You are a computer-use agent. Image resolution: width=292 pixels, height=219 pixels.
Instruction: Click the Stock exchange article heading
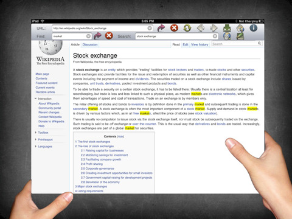point(95,55)
